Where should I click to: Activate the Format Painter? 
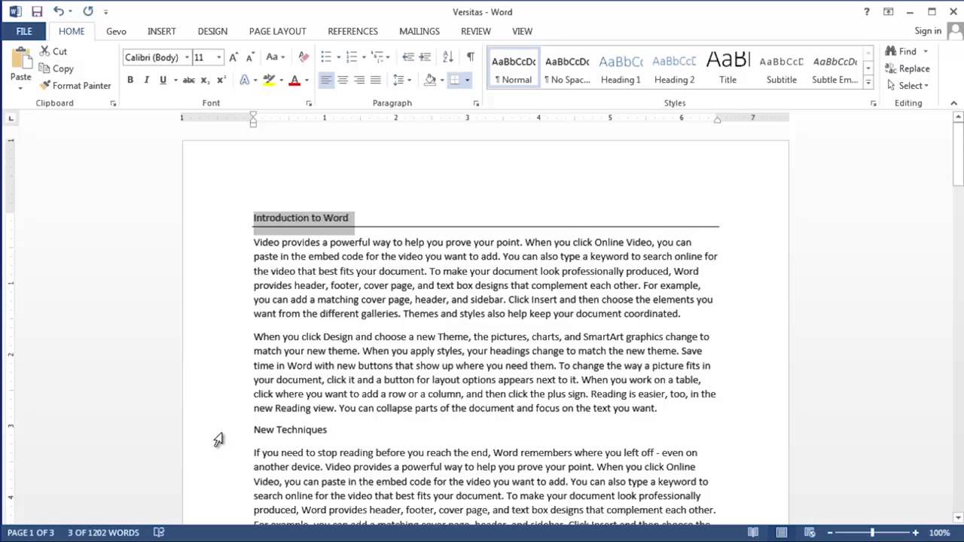point(75,86)
